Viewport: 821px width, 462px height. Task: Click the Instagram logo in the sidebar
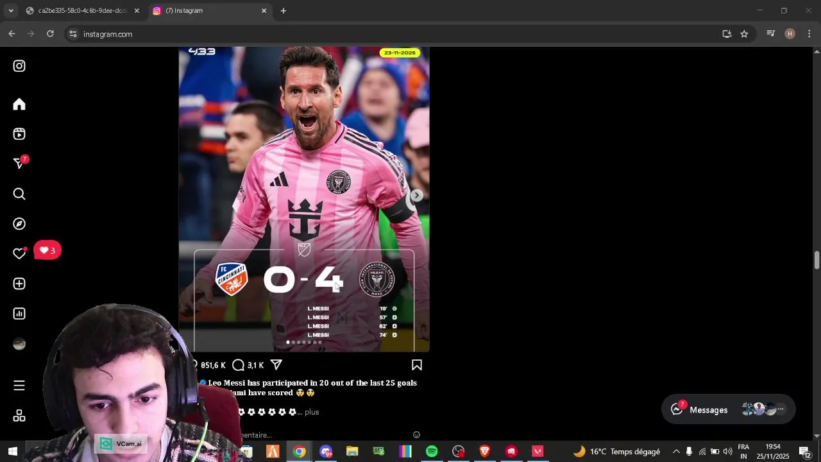coord(19,66)
